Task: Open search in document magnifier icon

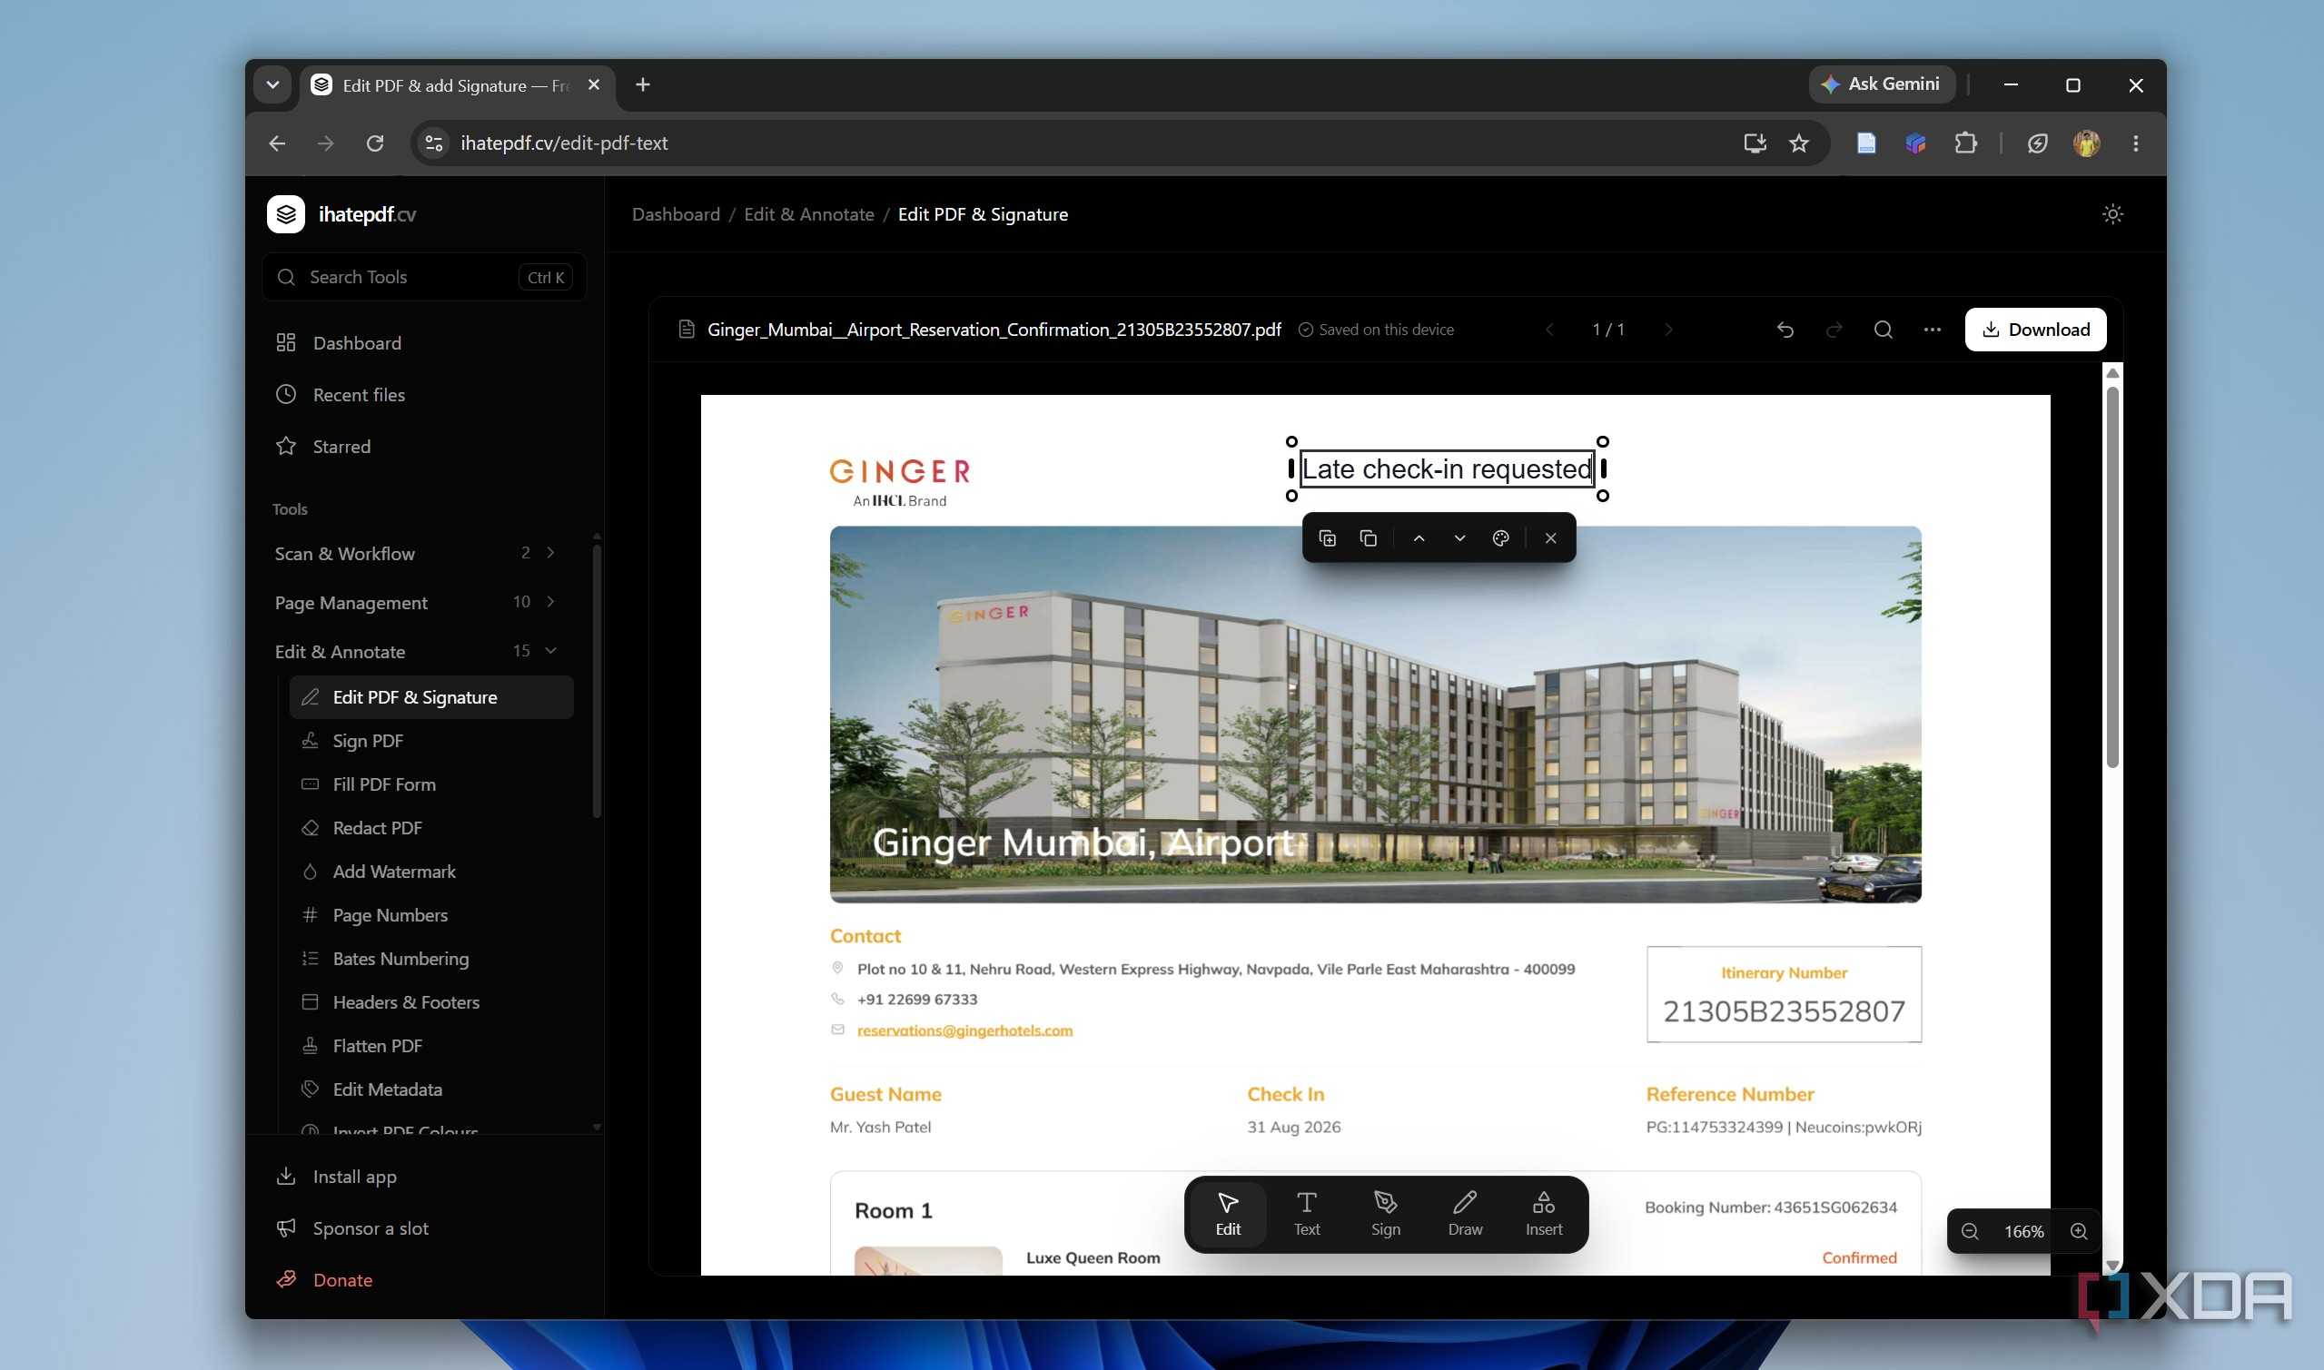Action: (1884, 330)
